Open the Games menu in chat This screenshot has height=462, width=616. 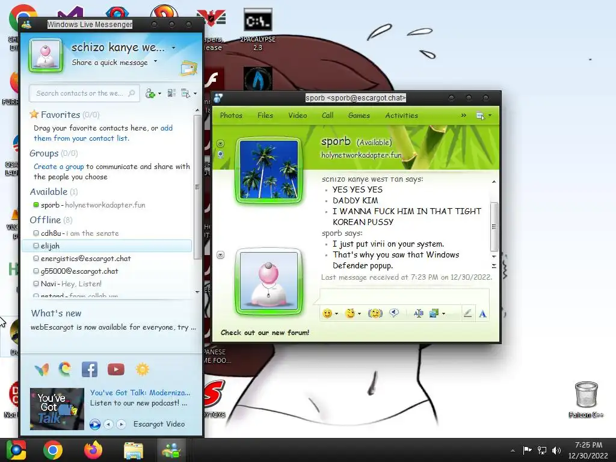pos(359,115)
